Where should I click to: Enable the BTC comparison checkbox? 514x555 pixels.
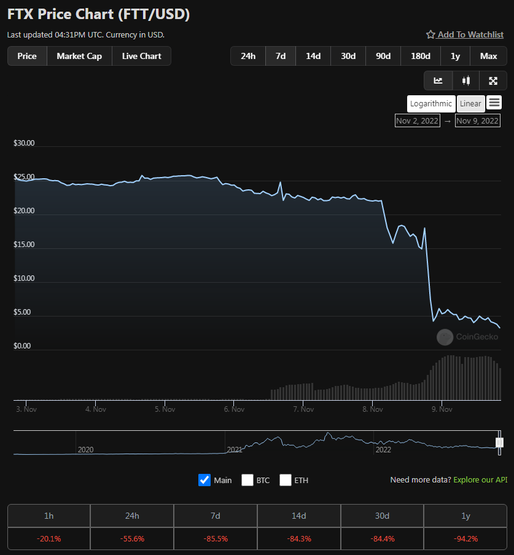(x=247, y=480)
